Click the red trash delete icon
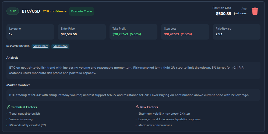The image size is (268, 134). 255,11
